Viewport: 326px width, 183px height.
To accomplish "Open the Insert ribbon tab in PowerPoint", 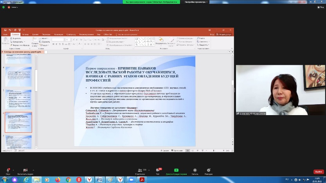I will (x=25, y=34).
